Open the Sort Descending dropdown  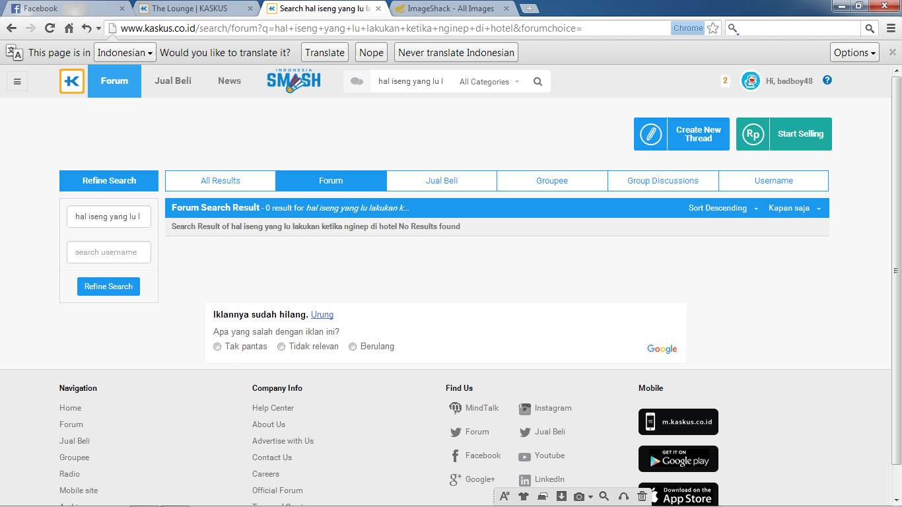[723, 208]
